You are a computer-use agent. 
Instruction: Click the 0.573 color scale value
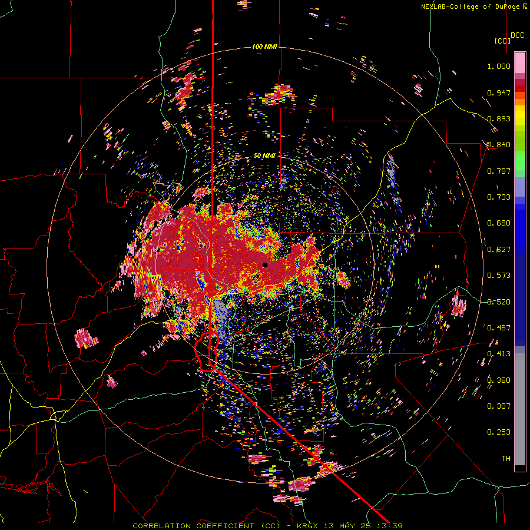point(499,276)
